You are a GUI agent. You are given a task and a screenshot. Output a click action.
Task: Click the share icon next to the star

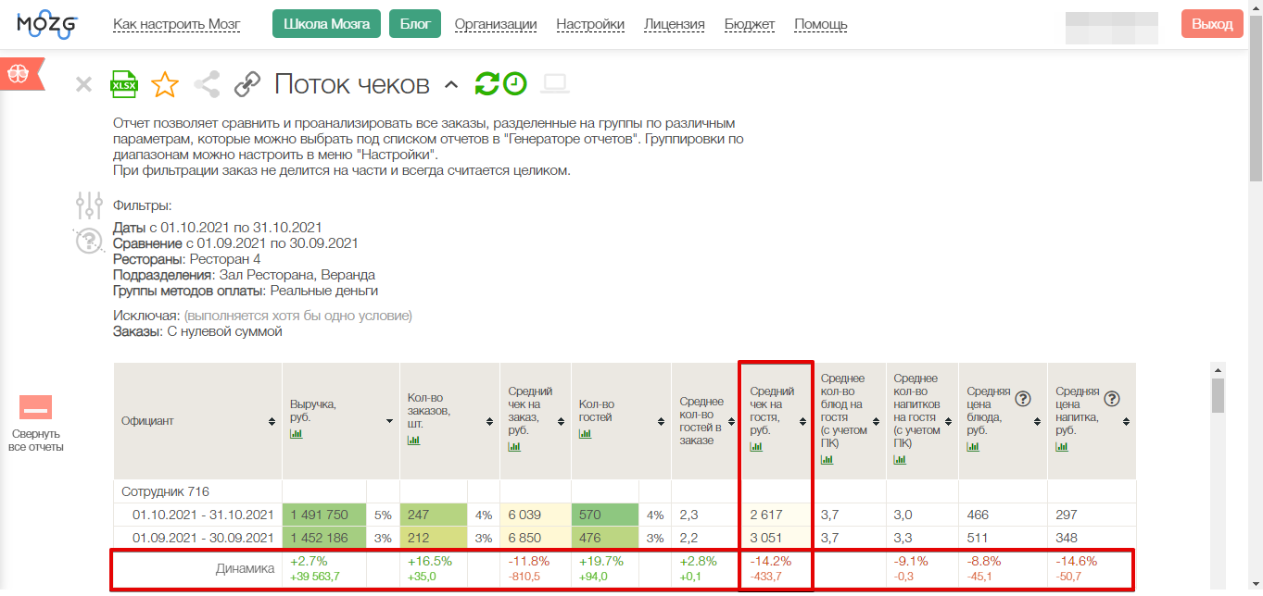click(207, 84)
